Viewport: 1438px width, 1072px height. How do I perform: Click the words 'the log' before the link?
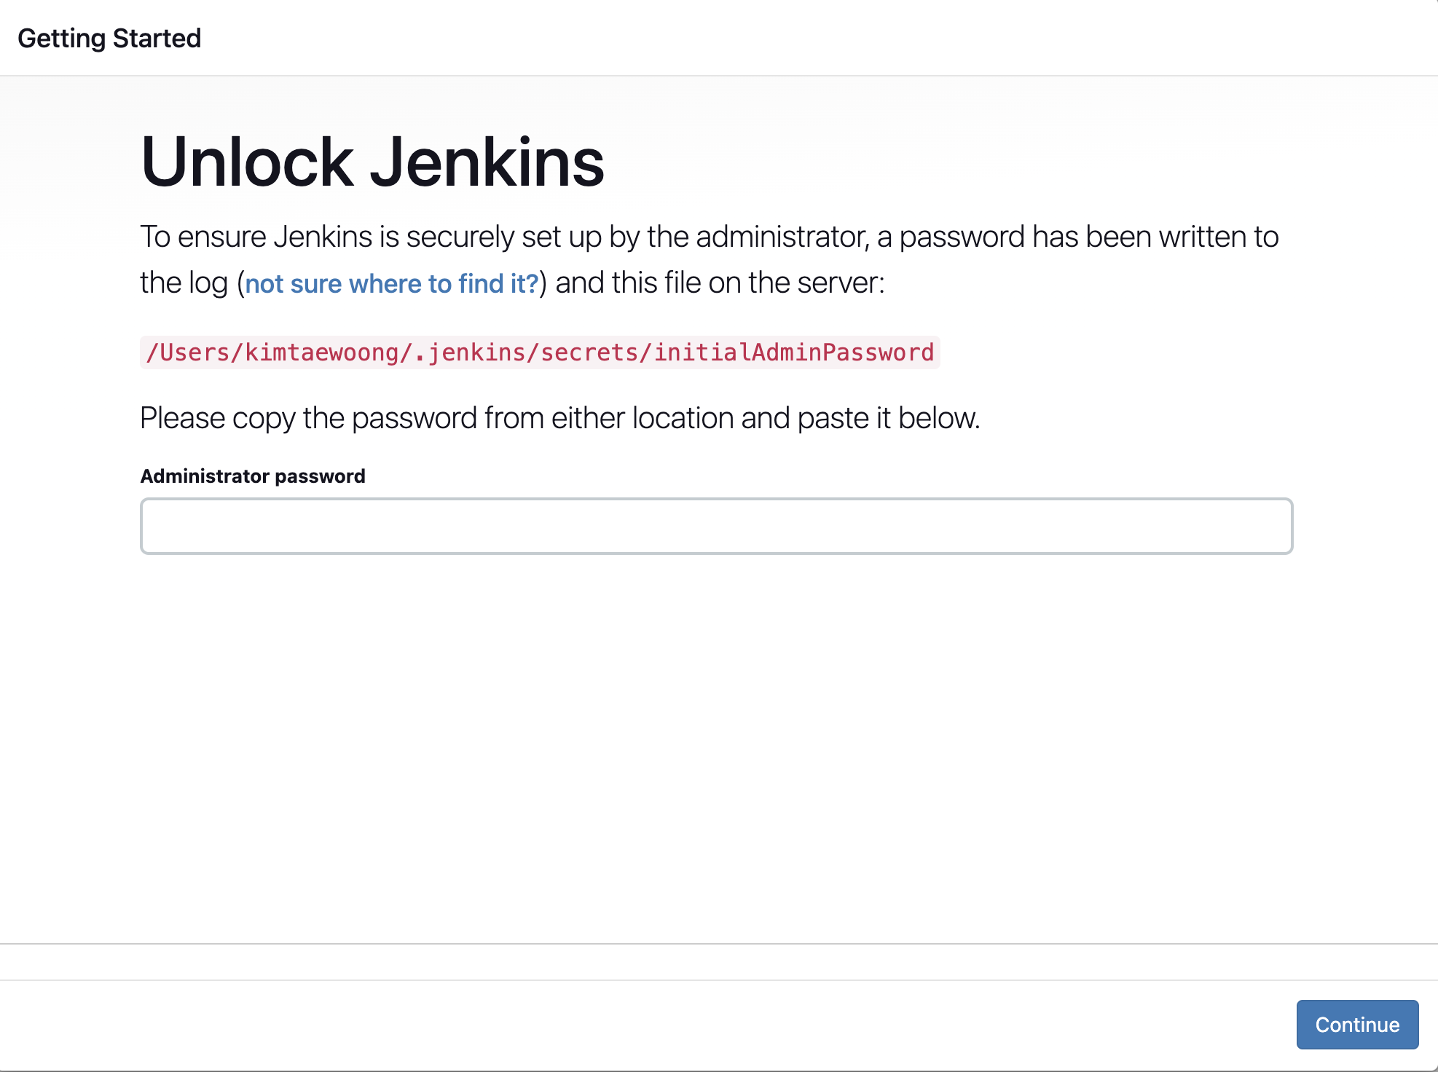[x=184, y=283]
